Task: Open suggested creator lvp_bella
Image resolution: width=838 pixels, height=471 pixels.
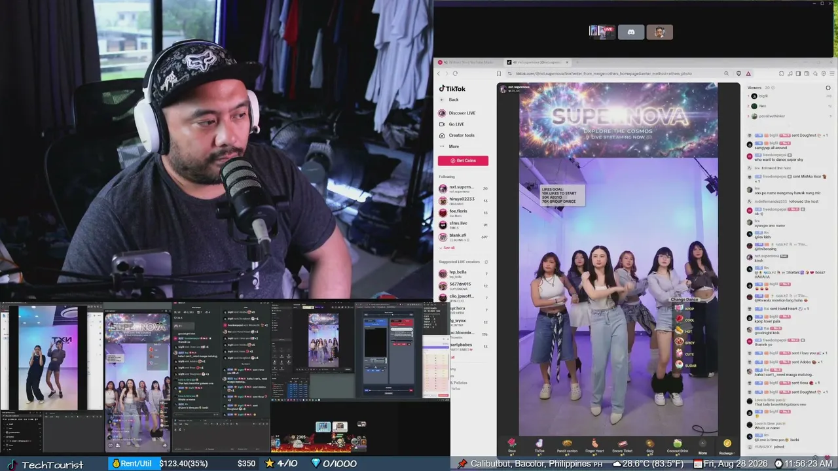Action: (464, 273)
